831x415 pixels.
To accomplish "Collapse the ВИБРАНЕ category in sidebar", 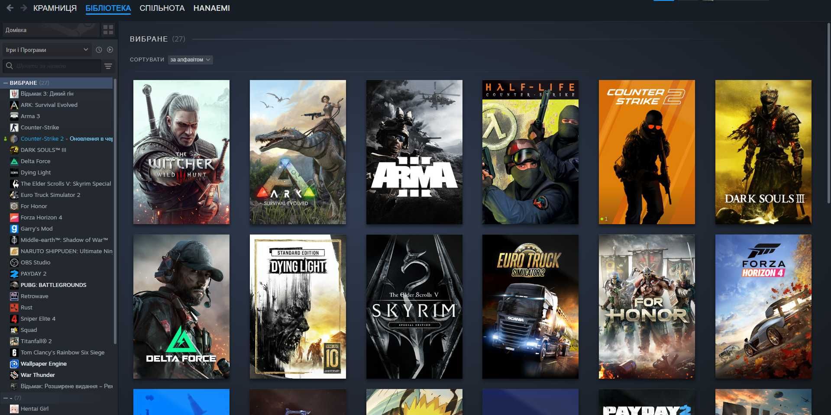I will pos(5,83).
